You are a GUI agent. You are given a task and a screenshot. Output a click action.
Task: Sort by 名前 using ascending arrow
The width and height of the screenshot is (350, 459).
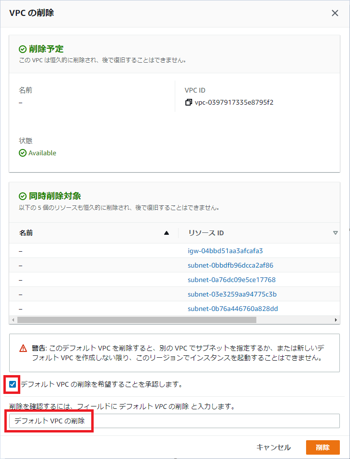coord(167,233)
